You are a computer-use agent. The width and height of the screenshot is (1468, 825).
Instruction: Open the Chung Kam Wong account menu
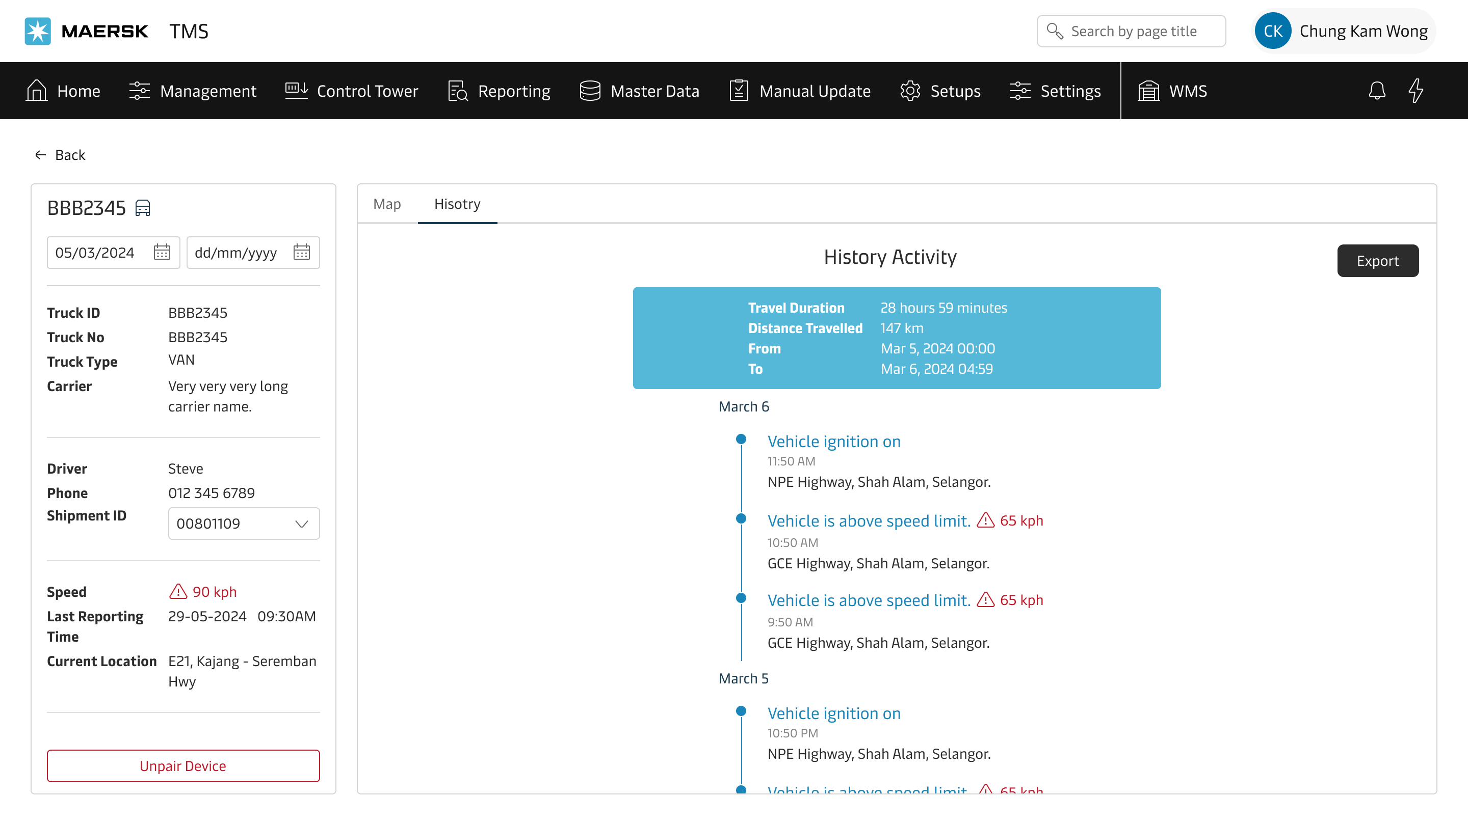click(x=1362, y=31)
